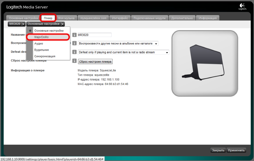Select Аудио from the dropdown menu
The width and height of the screenshot is (254, 161).
48,44
